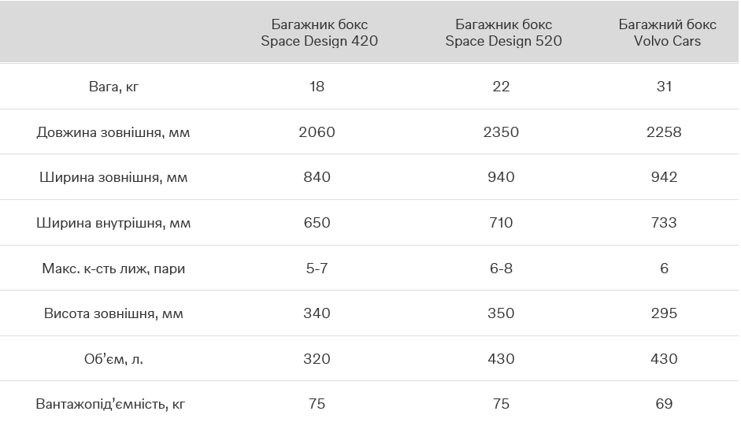Image resolution: width=741 pixels, height=426 pixels.
Task: Click the "Довжина зовнішня, мм" row label
Action: 113,132
